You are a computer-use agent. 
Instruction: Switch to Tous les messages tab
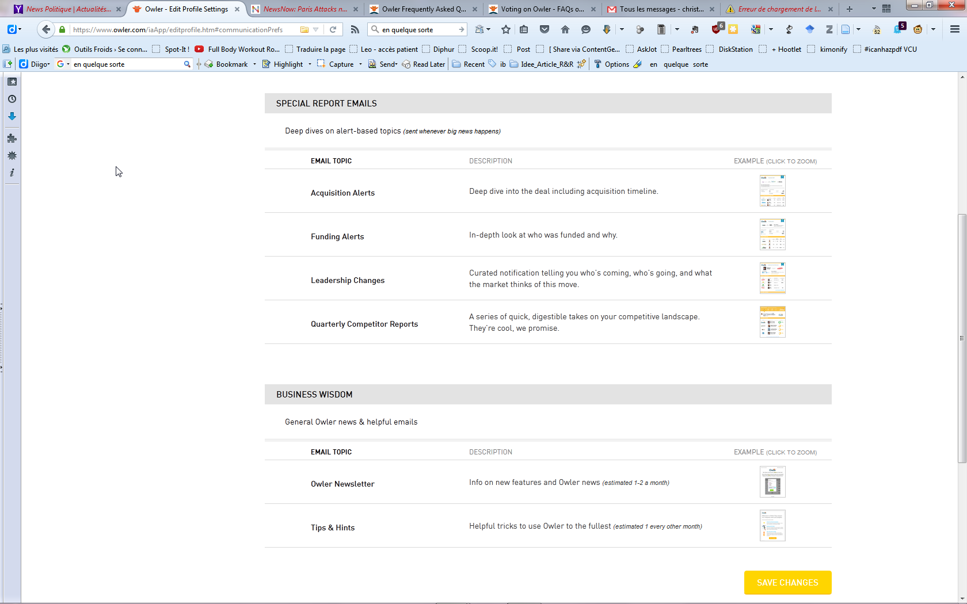[x=661, y=9]
